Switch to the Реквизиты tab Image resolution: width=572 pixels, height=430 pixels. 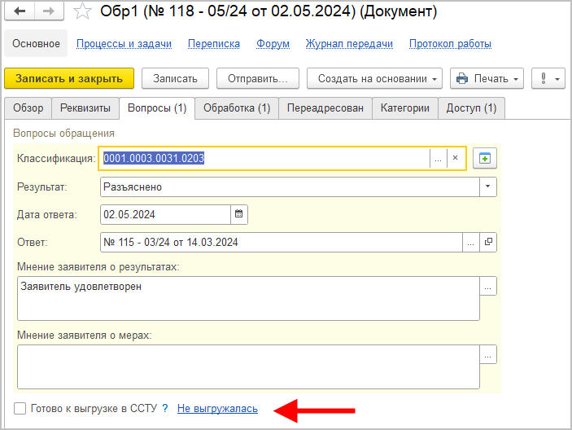(85, 107)
